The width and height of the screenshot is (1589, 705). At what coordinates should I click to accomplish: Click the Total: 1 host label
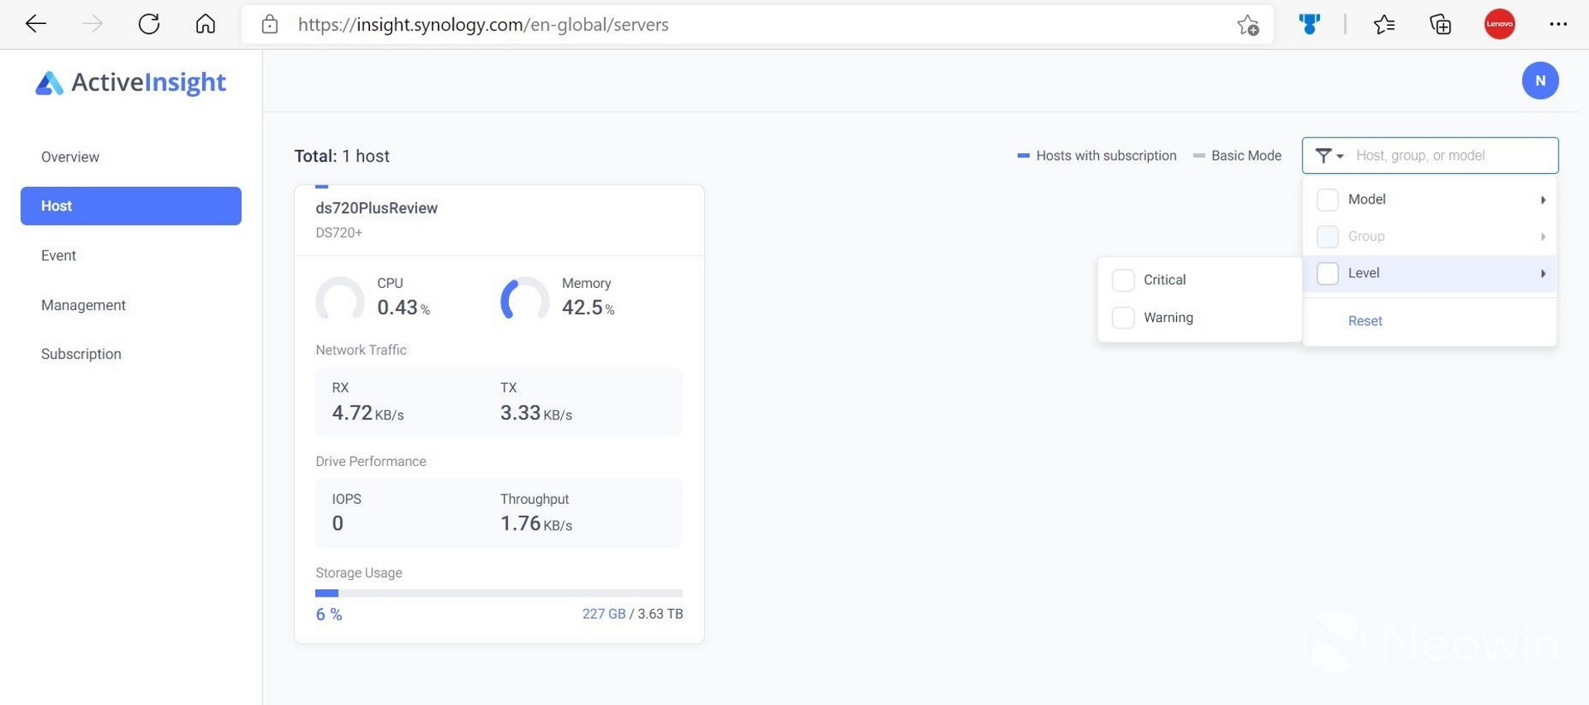(x=342, y=156)
